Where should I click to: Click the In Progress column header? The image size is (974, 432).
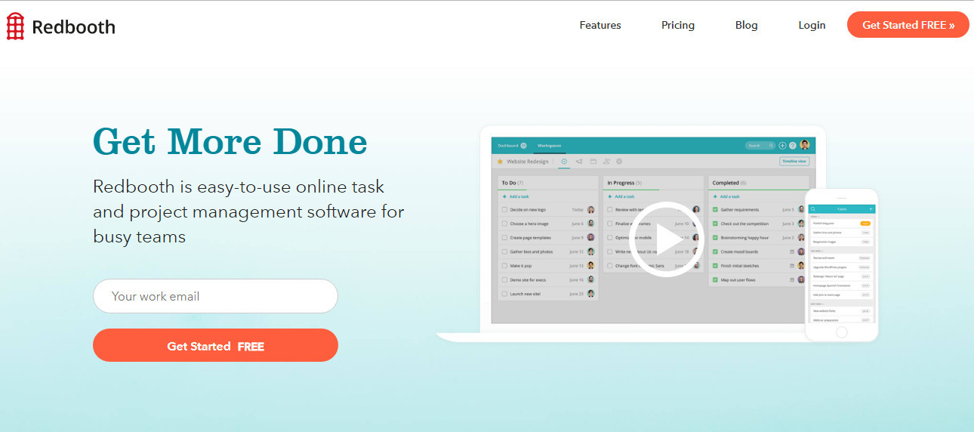click(653, 183)
